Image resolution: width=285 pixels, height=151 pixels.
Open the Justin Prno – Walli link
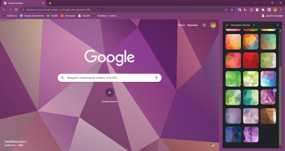pyautogui.click(x=14, y=145)
